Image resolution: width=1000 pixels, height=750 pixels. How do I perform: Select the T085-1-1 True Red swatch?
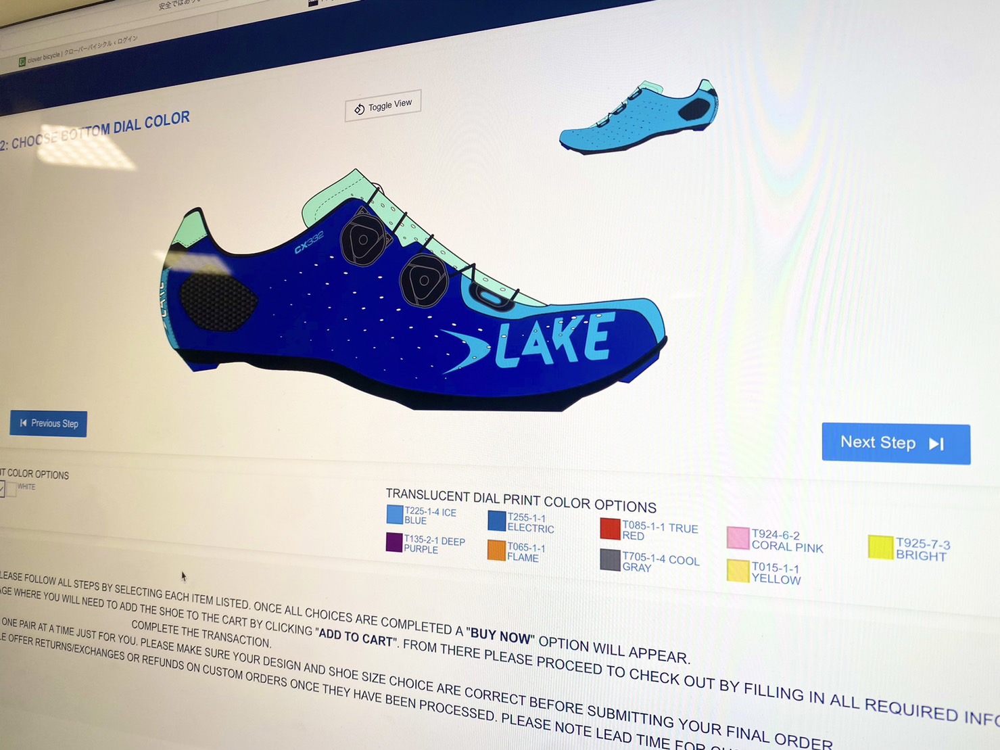[610, 529]
